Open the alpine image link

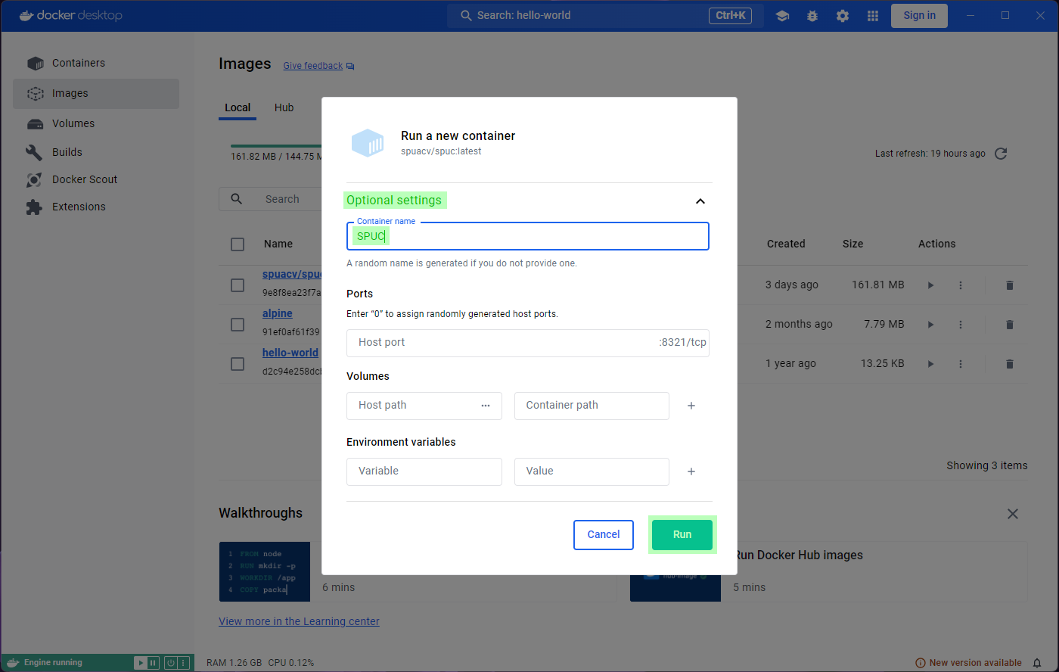(x=278, y=313)
